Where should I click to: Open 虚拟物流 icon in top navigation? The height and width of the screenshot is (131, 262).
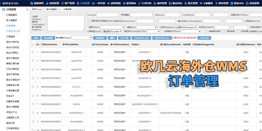109,3
